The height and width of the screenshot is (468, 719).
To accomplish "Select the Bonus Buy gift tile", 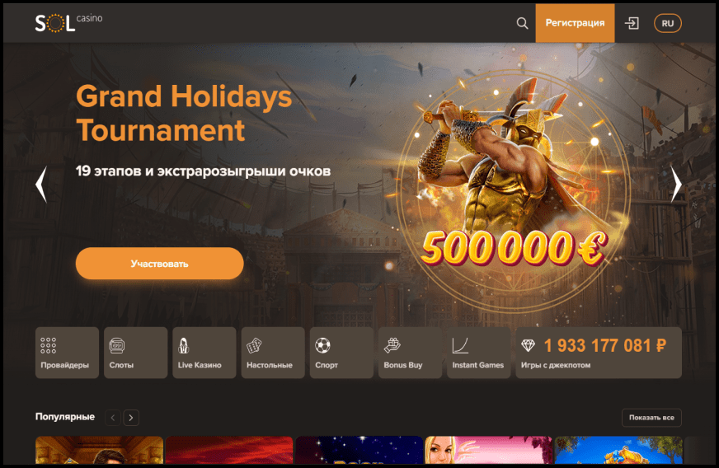I will [410, 353].
